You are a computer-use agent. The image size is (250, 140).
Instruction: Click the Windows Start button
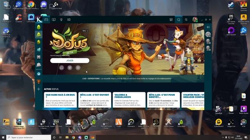point(3,137)
